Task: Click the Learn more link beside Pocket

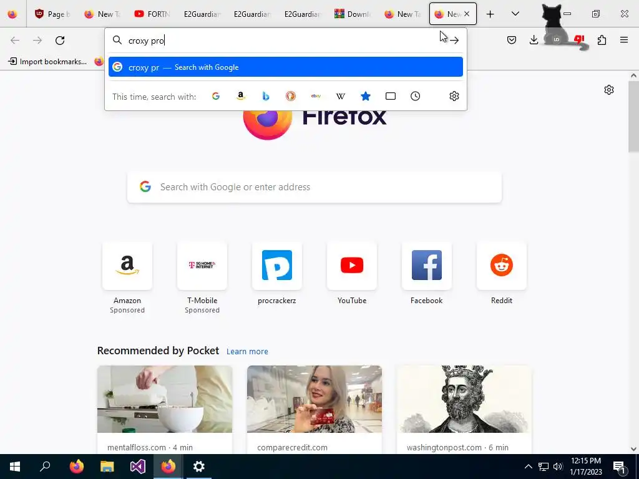Action: (247, 351)
